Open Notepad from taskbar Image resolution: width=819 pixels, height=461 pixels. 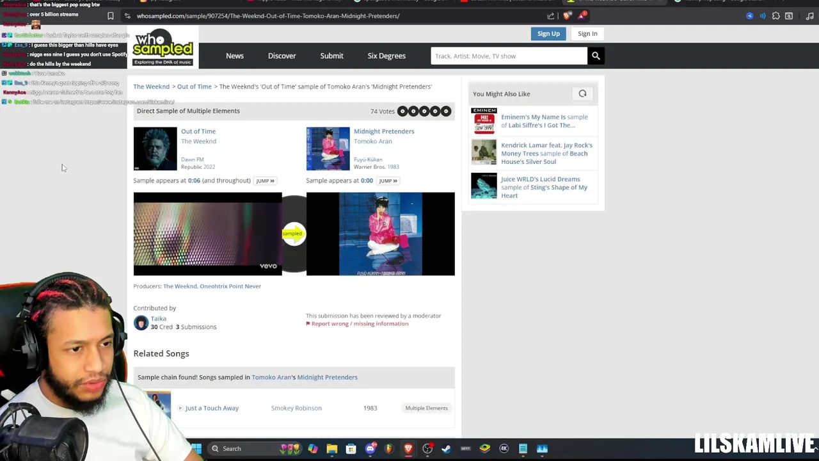tap(523, 449)
